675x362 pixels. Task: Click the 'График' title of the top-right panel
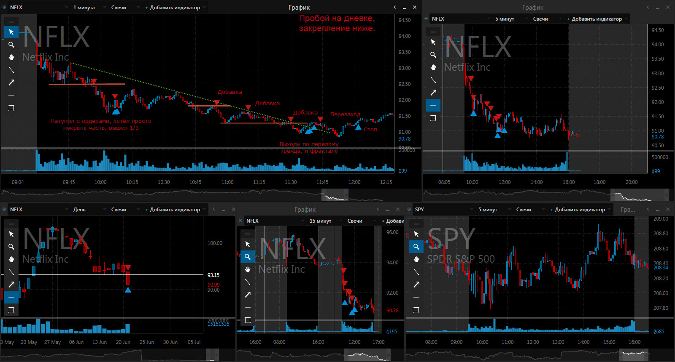(x=532, y=8)
